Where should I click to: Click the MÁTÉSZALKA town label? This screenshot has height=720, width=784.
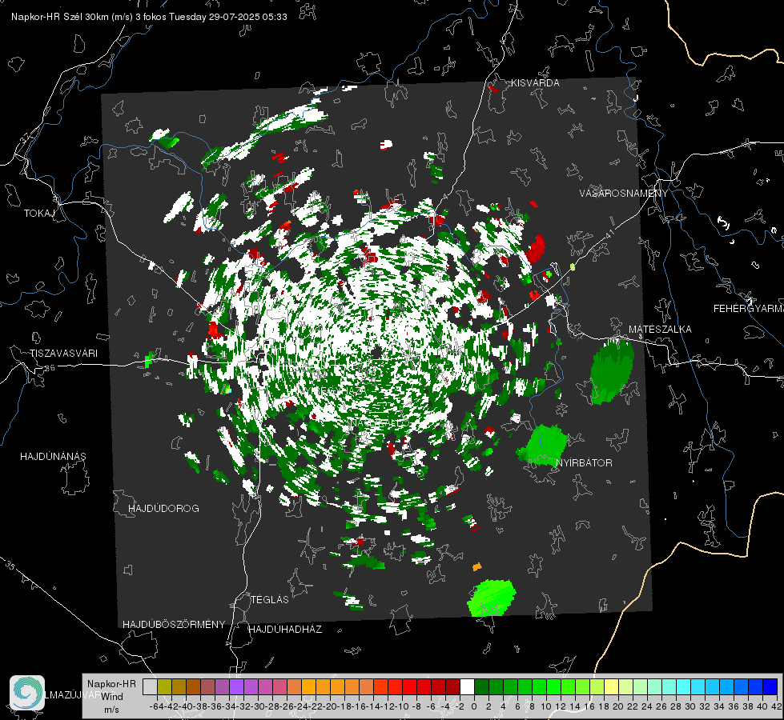660,330
